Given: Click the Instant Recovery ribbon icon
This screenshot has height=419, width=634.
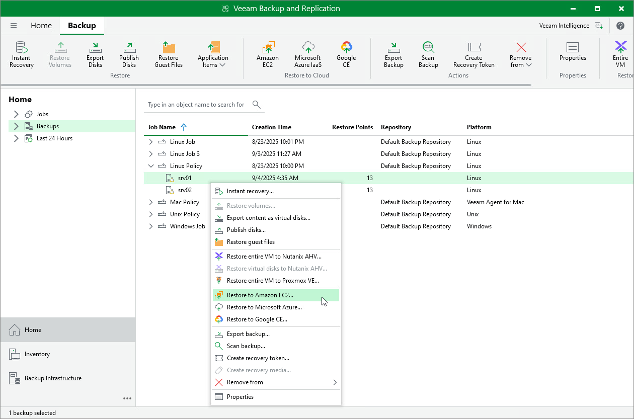Looking at the screenshot, I should pyautogui.click(x=22, y=54).
